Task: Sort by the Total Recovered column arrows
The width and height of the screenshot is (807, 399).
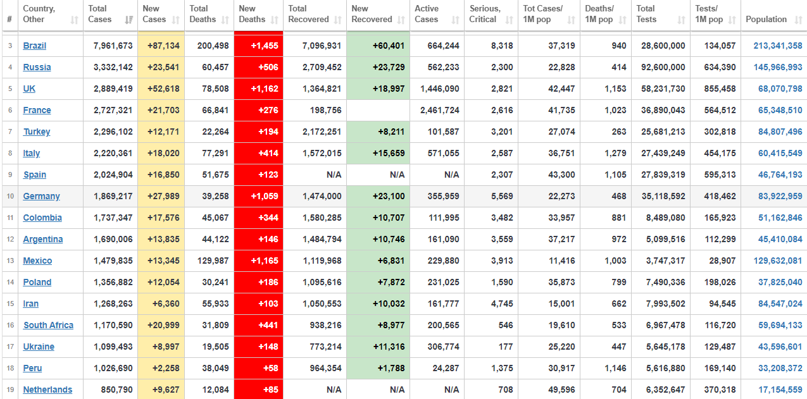Action: pos(338,20)
